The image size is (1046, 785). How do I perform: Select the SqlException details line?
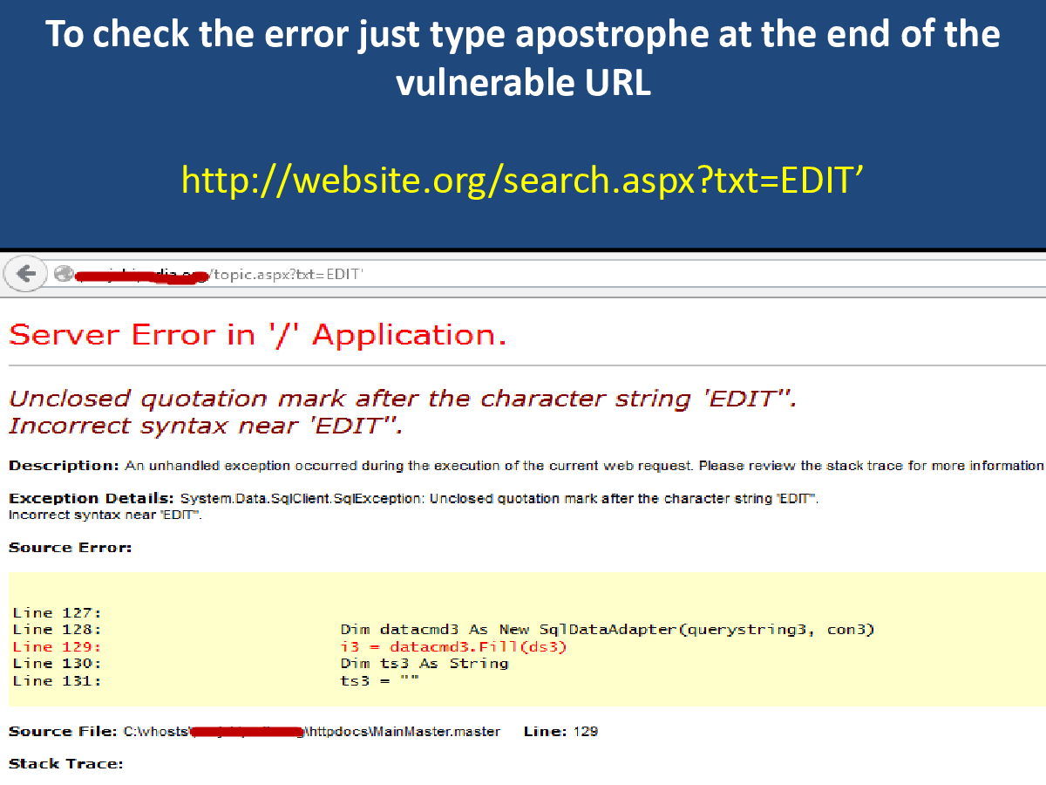click(497, 498)
